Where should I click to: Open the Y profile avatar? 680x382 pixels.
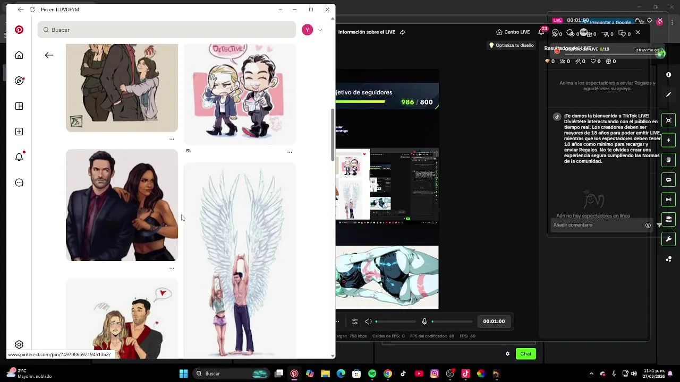[307, 30]
